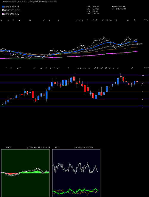Click the ADX parameters '(14 day) 10, +29, -24'
This screenshot has width=149, height=197.
coord(84,147)
